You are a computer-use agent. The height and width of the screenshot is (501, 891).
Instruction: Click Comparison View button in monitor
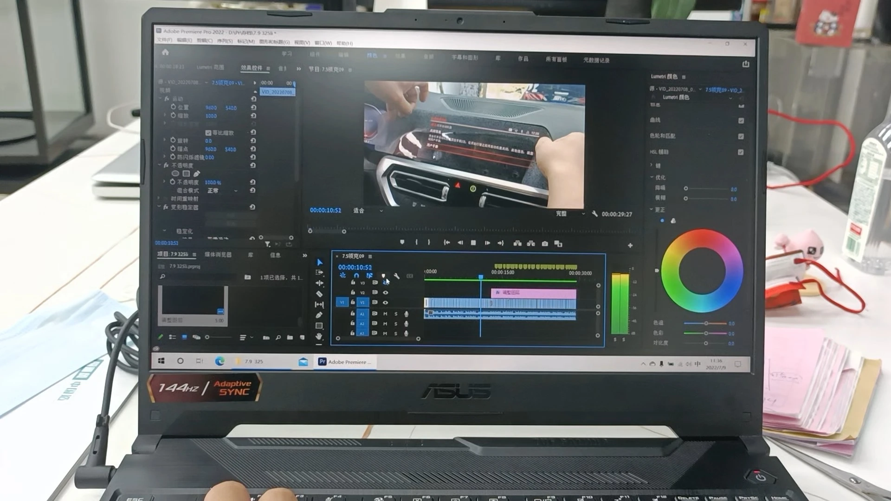click(558, 244)
